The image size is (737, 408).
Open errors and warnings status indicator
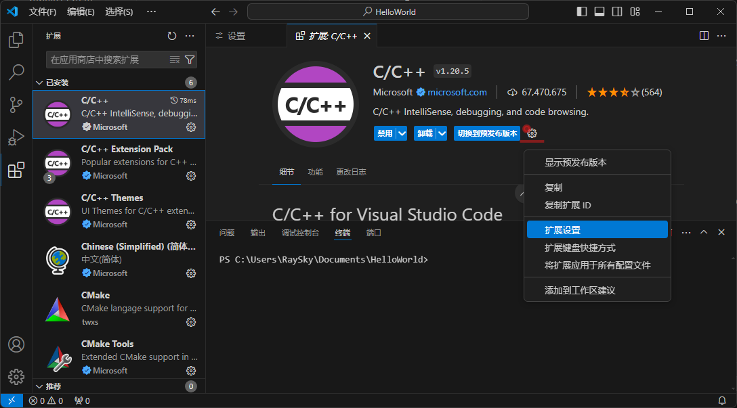[46, 401]
